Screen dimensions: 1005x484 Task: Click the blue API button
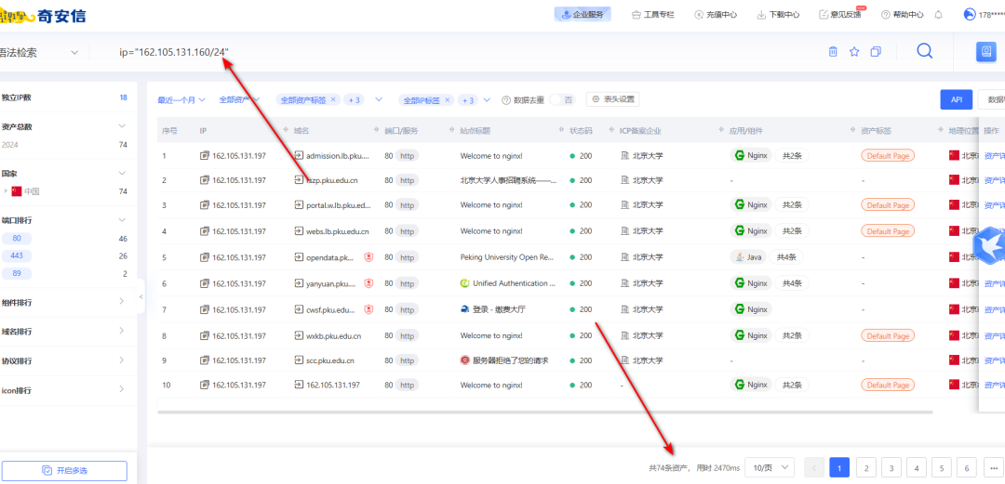point(957,100)
